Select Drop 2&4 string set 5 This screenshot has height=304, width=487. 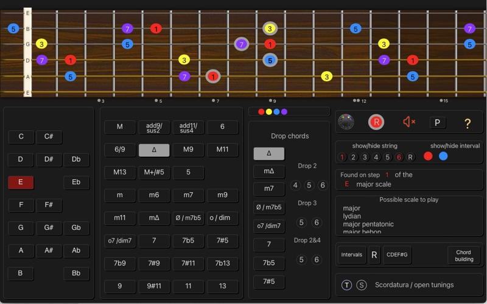coord(301,260)
